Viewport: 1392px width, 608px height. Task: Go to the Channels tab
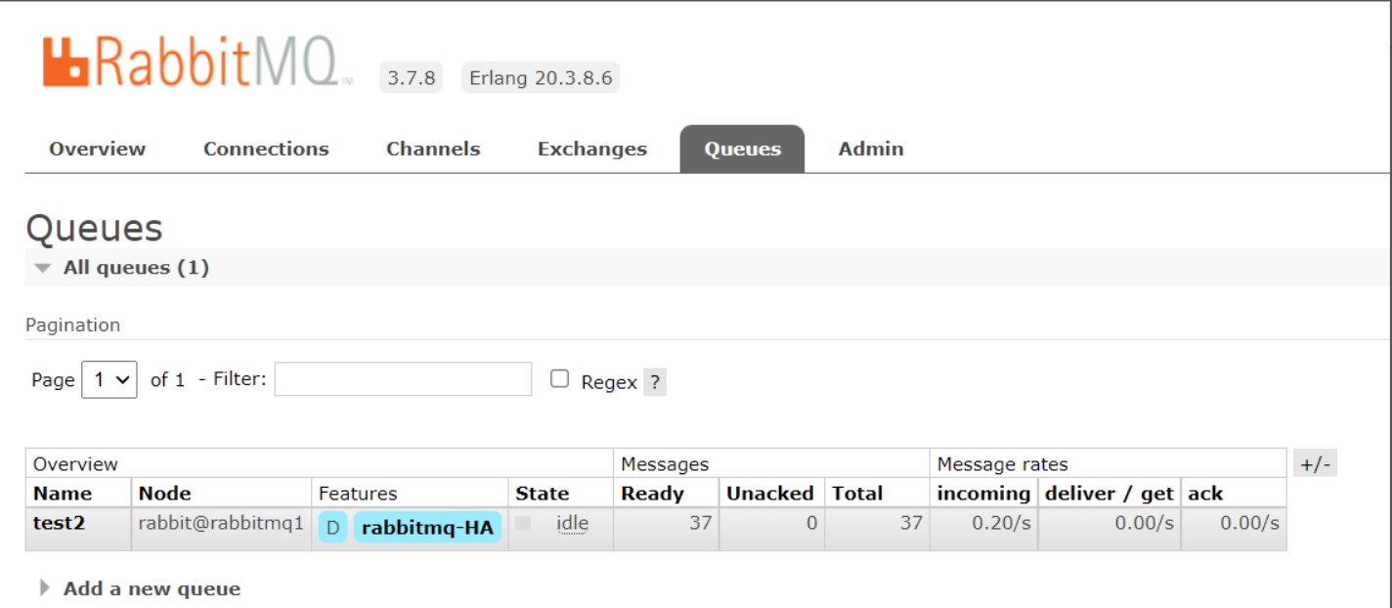point(433,149)
